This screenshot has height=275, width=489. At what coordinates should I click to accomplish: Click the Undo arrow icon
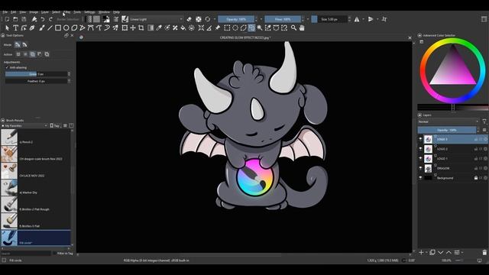[x=43, y=19]
